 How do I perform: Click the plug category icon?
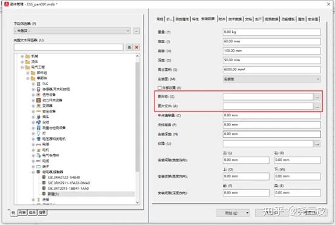click(38, 117)
